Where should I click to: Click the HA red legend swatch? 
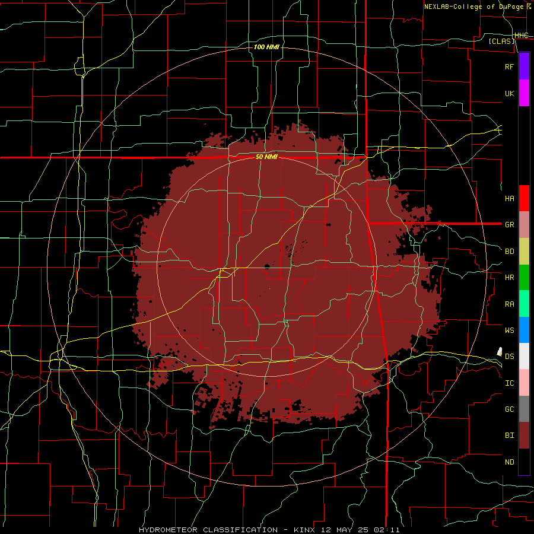click(x=524, y=198)
